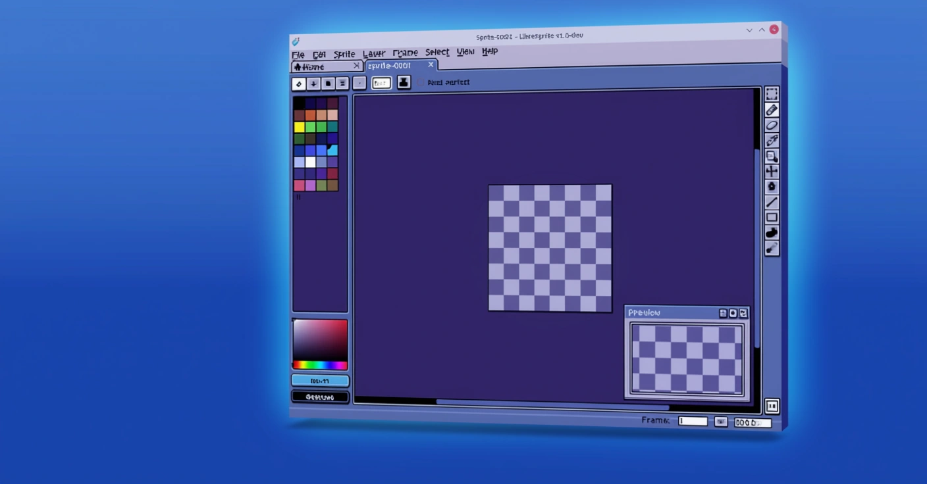The image size is (927, 484).
Task: Select the rectangular marquee tool
Action: 772,94
